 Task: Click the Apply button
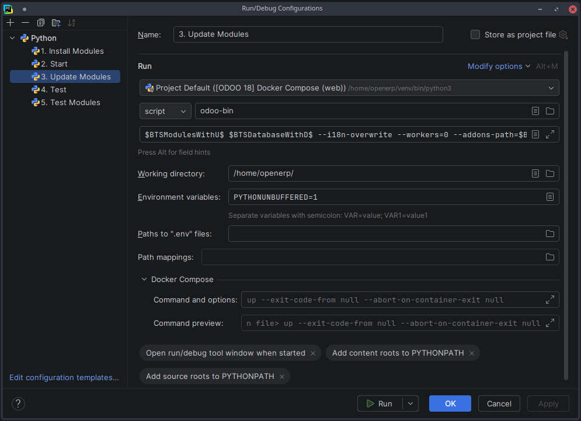click(548, 403)
